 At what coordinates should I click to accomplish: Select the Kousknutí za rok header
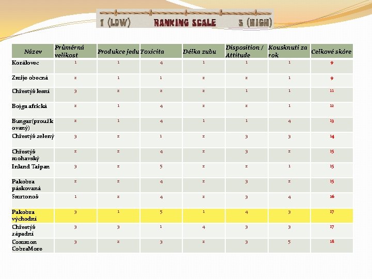289,51
